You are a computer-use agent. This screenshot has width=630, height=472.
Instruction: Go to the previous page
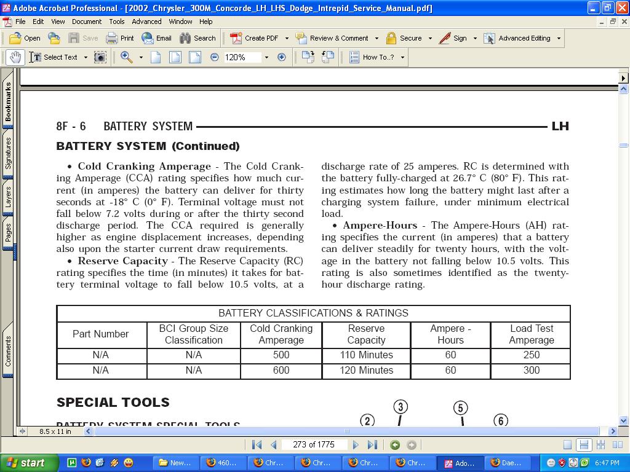click(274, 445)
